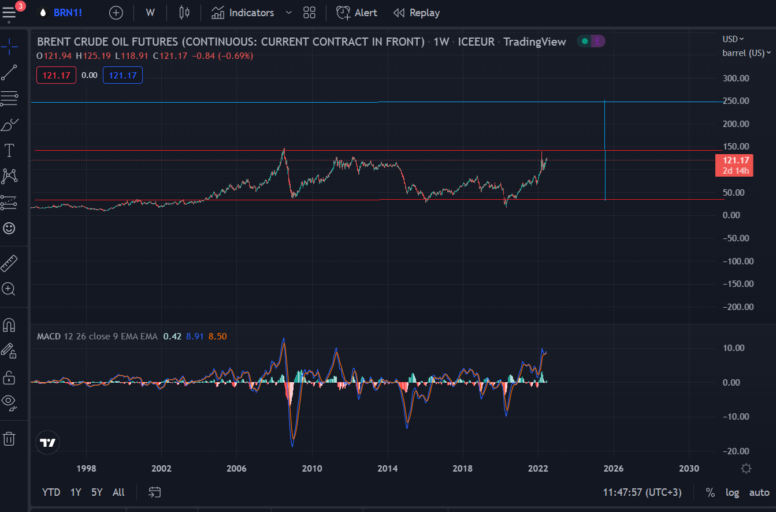Open the layout grid selector
776x512 pixels.
coord(309,13)
